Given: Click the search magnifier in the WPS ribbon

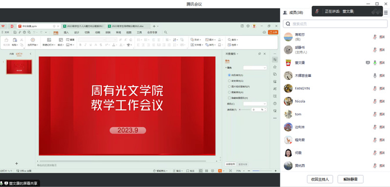Looking at the screenshot, I should point(166,32).
